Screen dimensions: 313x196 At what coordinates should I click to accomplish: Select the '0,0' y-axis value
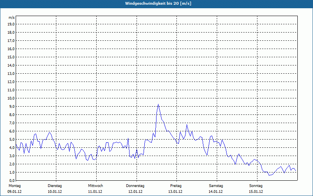(12, 181)
